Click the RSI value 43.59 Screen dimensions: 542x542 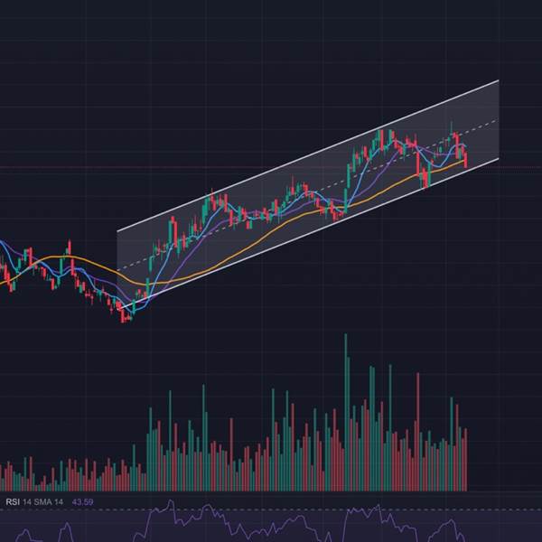(x=82, y=501)
